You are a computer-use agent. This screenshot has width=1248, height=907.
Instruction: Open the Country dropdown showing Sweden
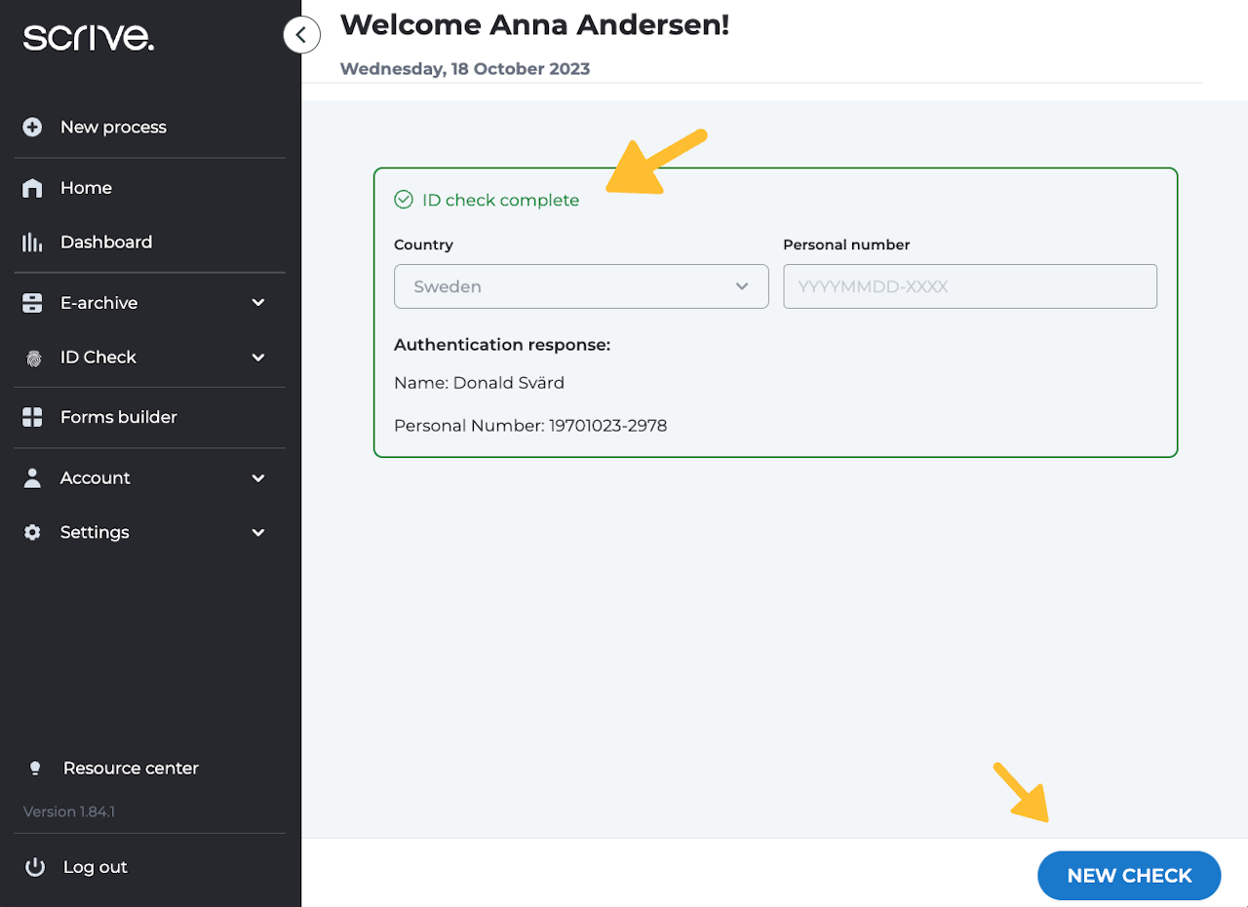[x=581, y=286]
